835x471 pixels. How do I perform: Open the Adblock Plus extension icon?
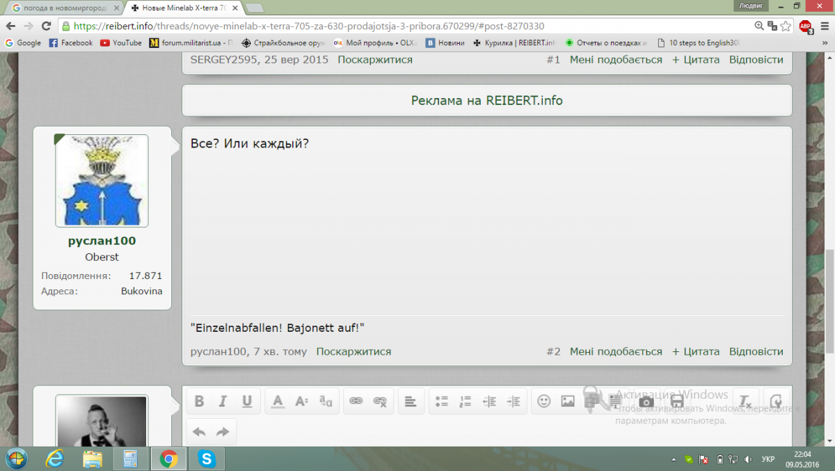point(806,26)
